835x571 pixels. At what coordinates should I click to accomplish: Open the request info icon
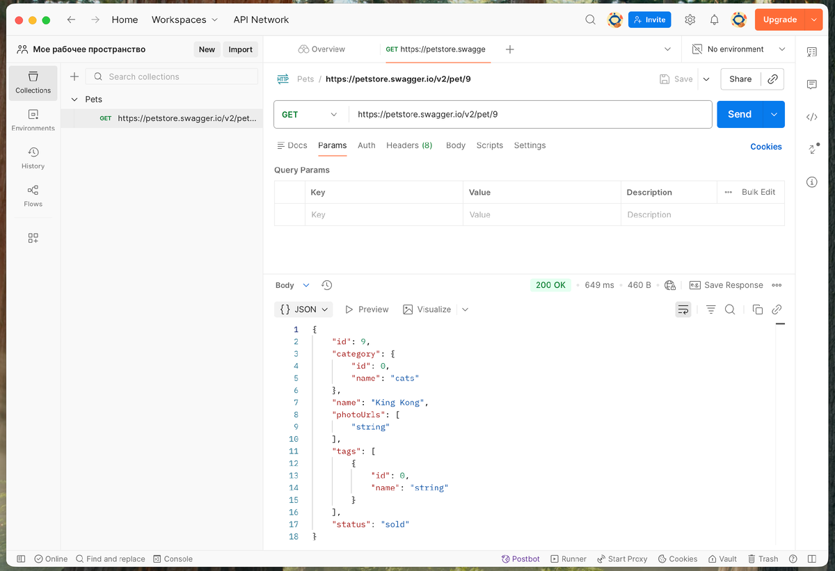811,182
